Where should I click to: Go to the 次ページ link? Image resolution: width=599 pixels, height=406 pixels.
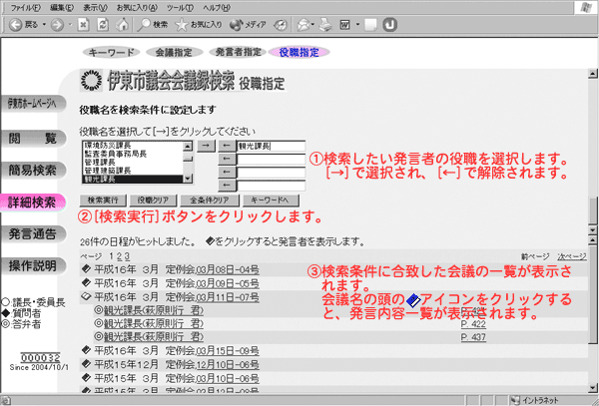[x=573, y=256]
